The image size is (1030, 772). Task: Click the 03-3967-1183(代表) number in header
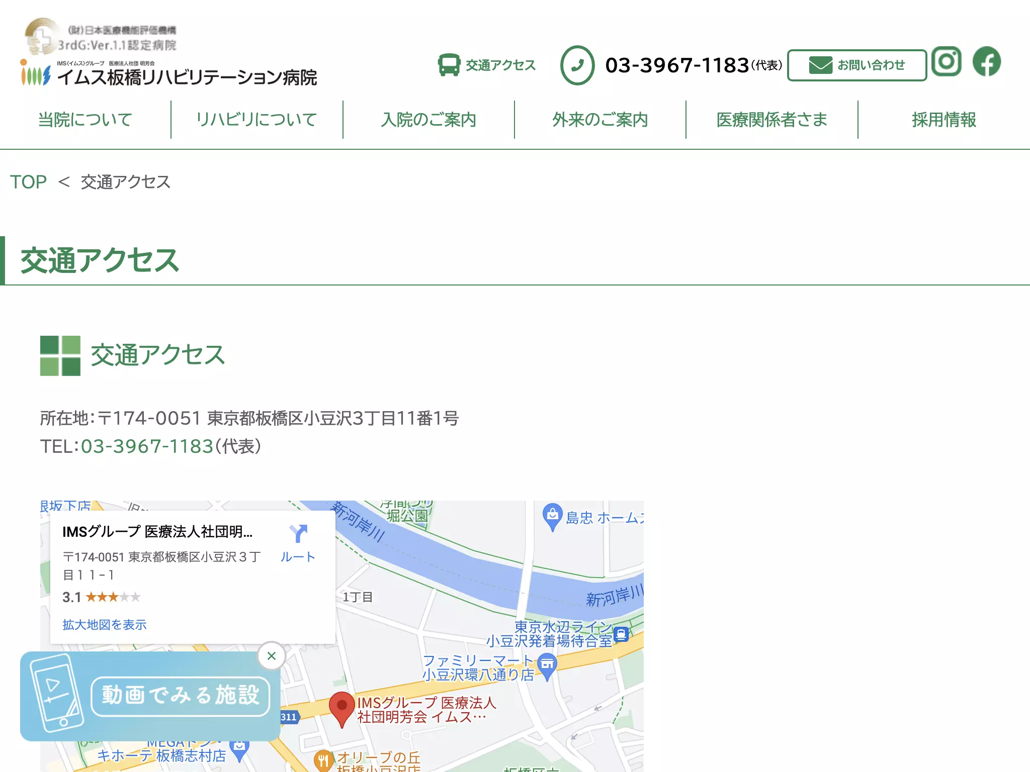click(694, 65)
